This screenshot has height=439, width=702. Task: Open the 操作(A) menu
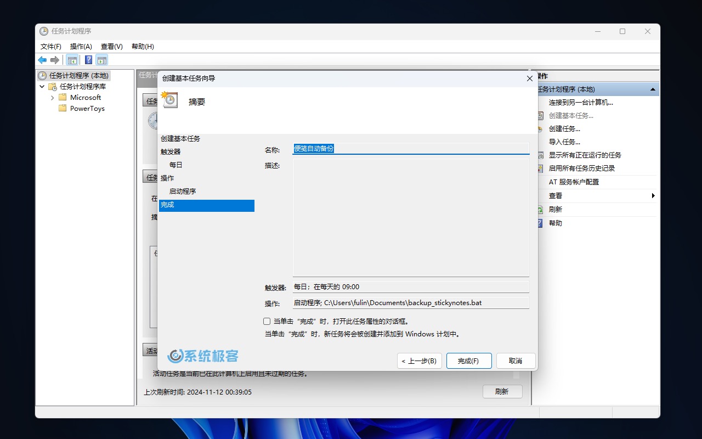[81, 47]
